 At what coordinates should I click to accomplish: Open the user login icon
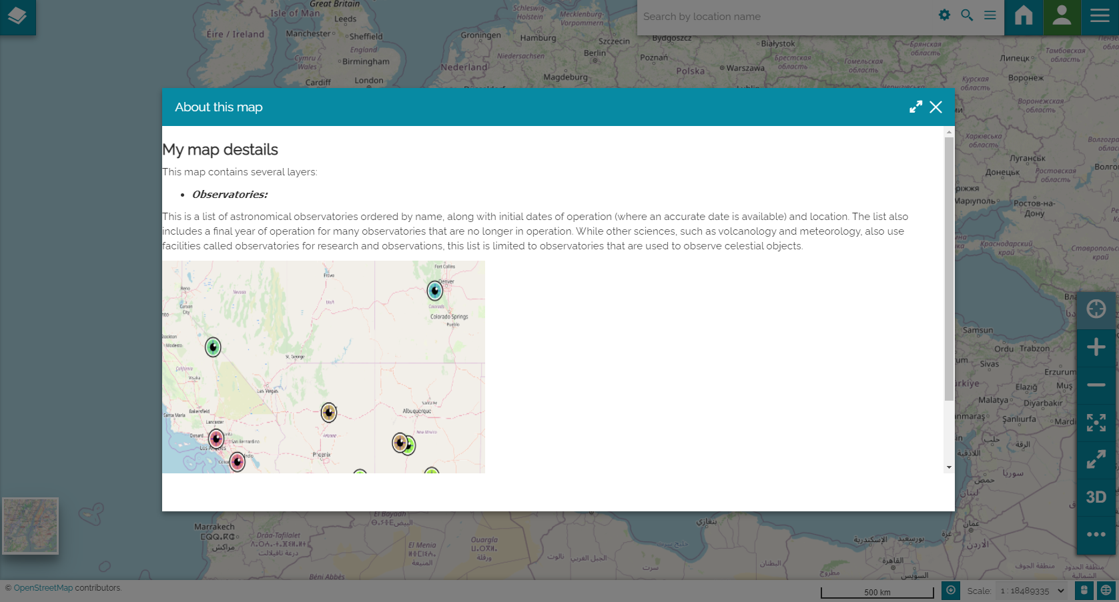pyautogui.click(x=1062, y=17)
